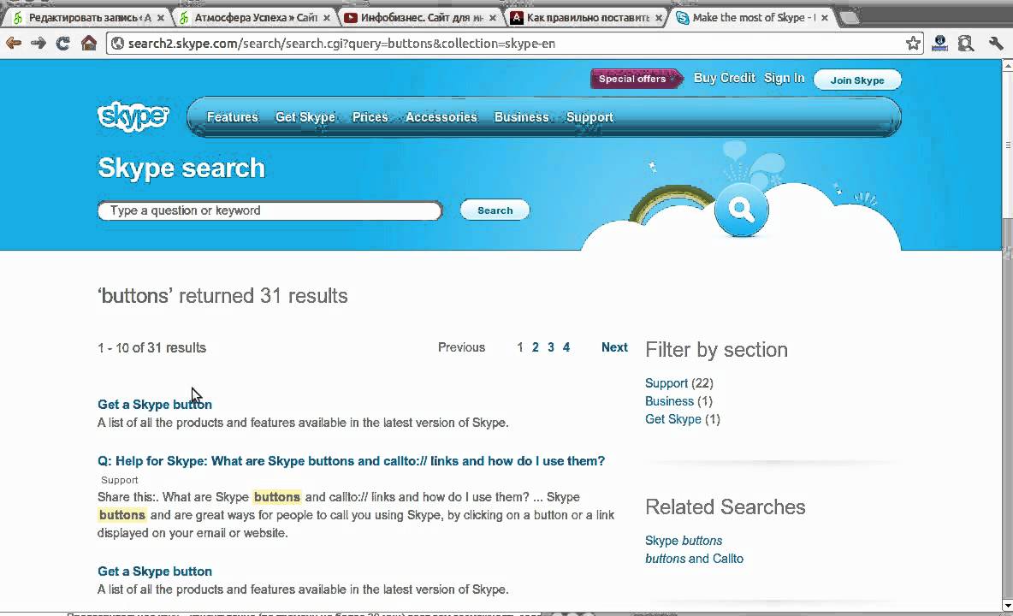Screen dimensions: 1013x616
Task: Filter results by Business (1)
Action: pyautogui.click(x=678, y=401)
